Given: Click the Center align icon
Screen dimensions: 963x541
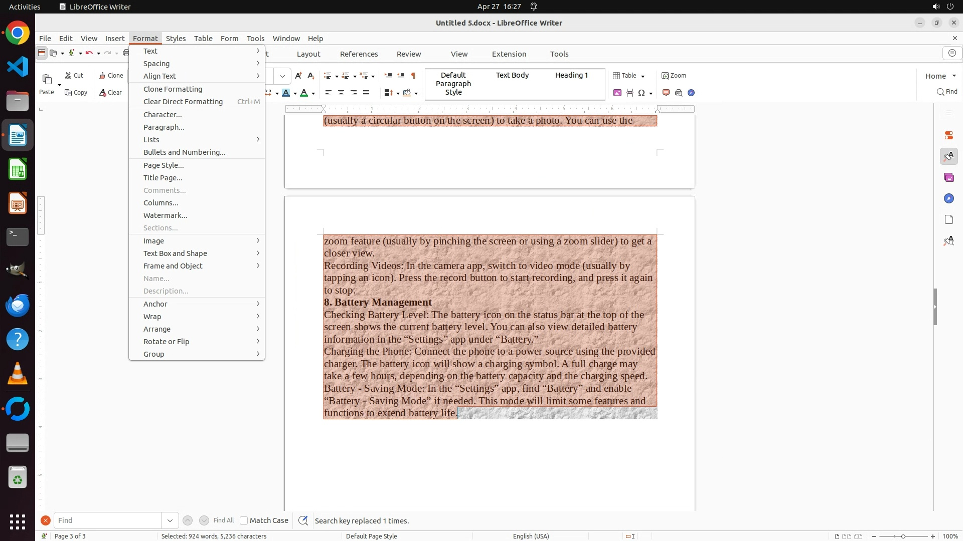Looking at the screenshot, I should [341, 93].
